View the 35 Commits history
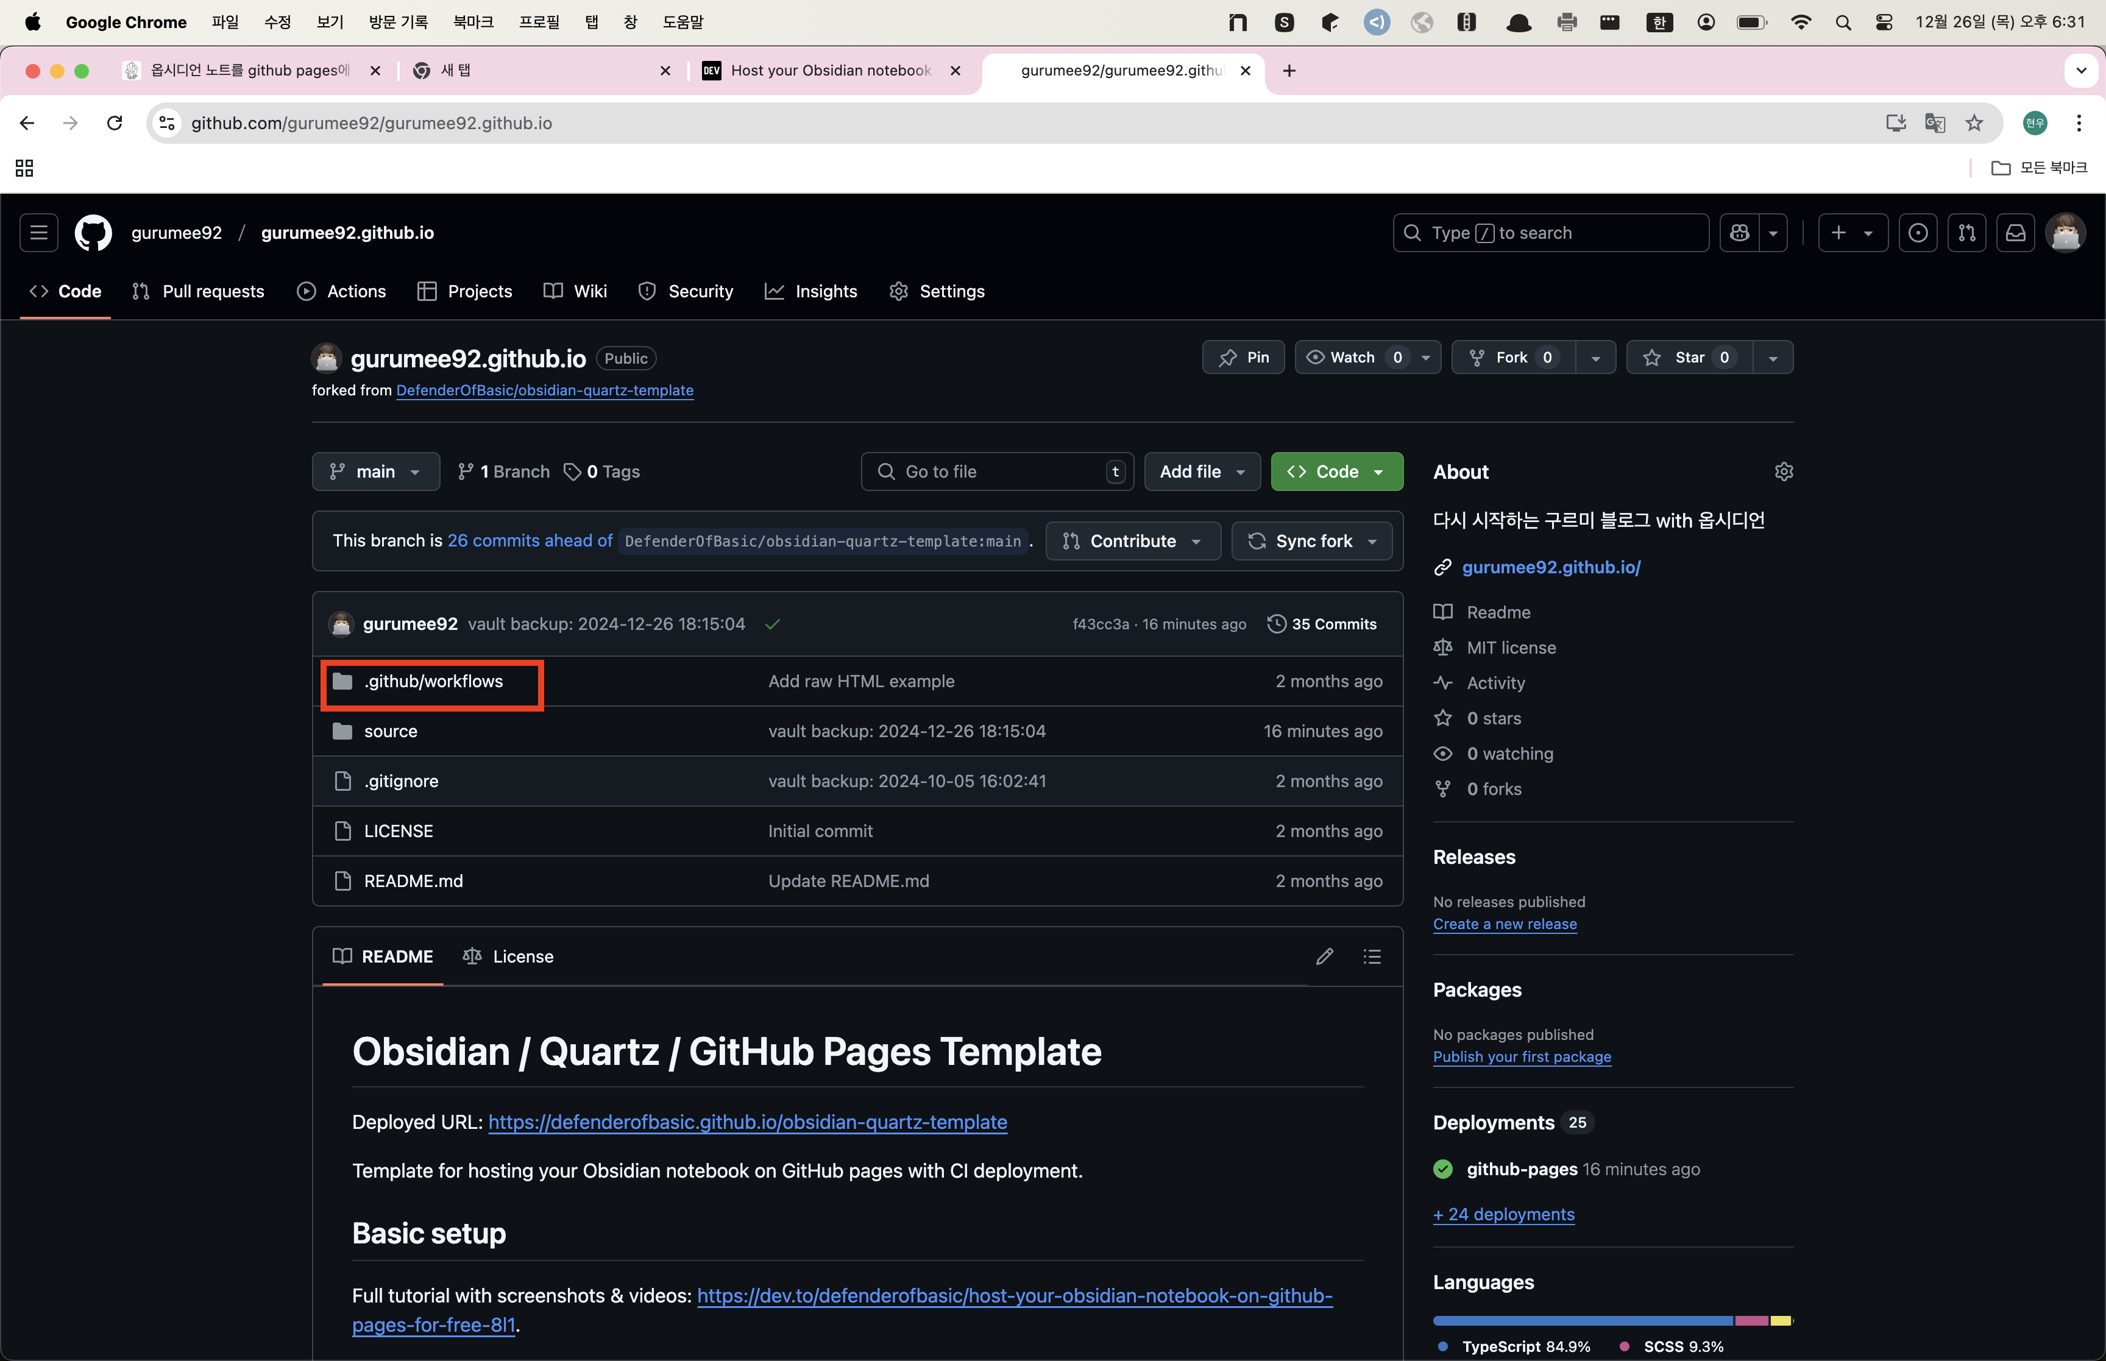Screen dimensions: 2106x1361 pyautogui.click(x=1322, y=624)
